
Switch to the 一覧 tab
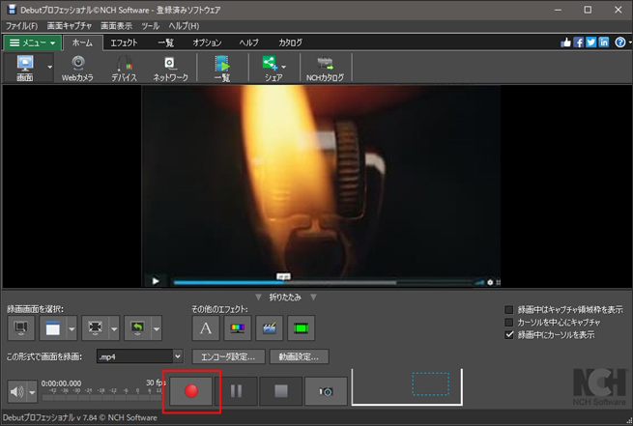click(x=166, y=43)
